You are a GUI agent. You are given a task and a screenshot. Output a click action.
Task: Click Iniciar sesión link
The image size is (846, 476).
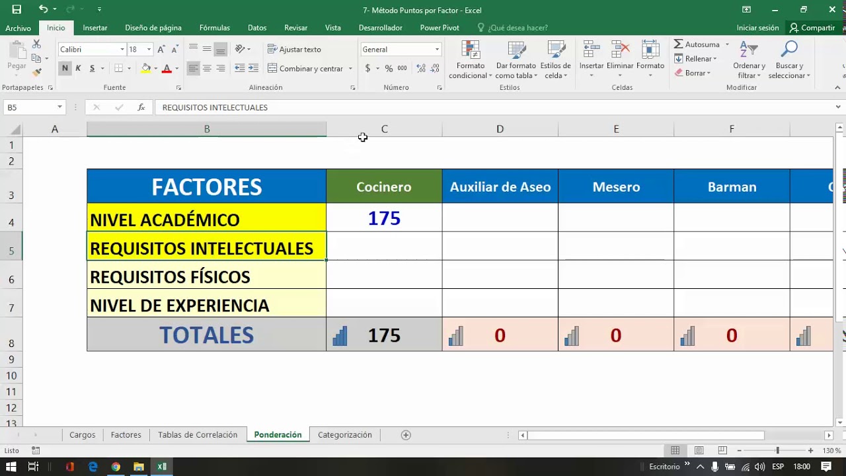pyautogui.click(x=757, y=28)
